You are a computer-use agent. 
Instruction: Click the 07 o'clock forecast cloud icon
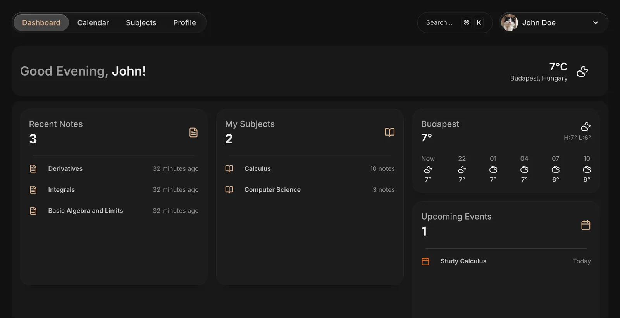(x=556, y=170)
